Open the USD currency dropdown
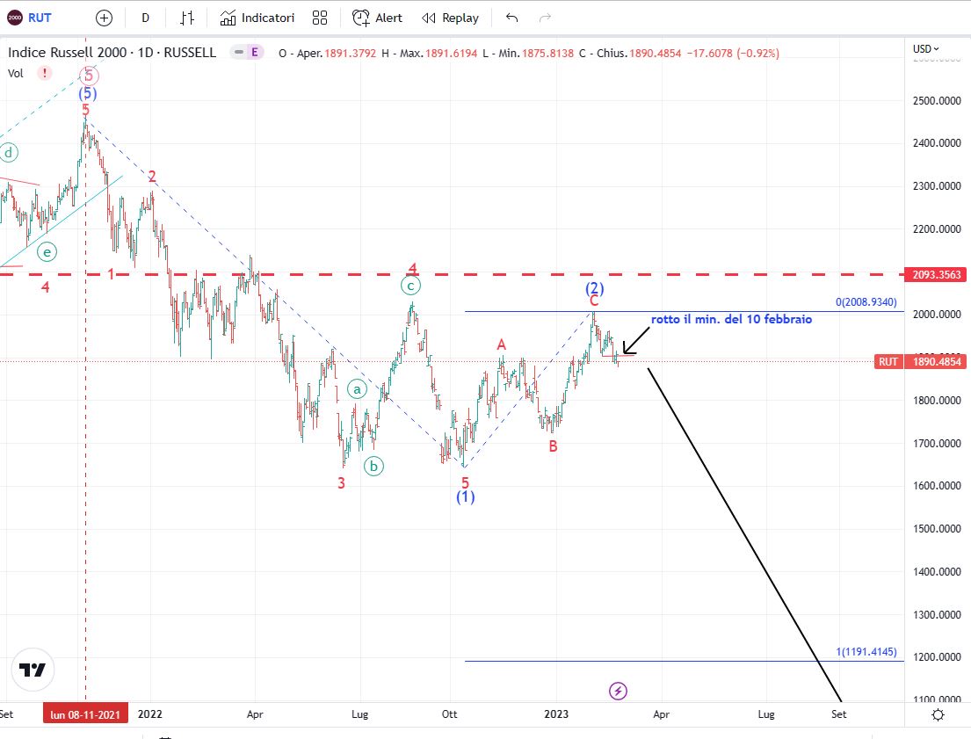Screen dimensions: 971x739 point(926,48)
